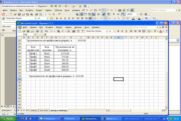This screenshot has width=181, height=121.
Task: Click the Undo arrow in Excel toolbar
Action: pyautogui.click(x=51, y=31)
